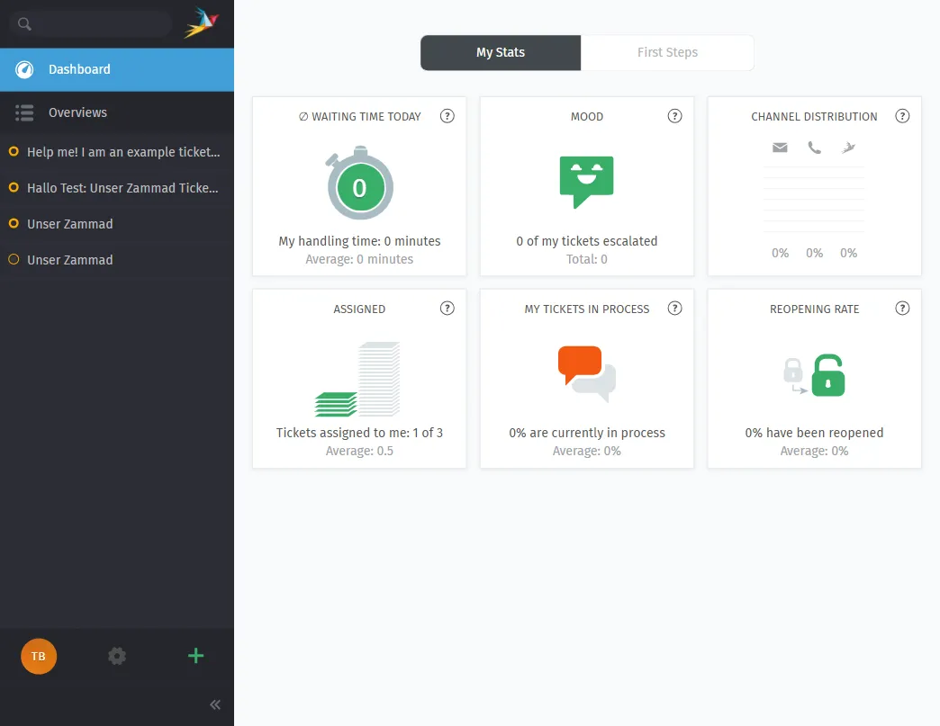
Task: Collapse the sidebar using the double-chevron
Action: 214,704
